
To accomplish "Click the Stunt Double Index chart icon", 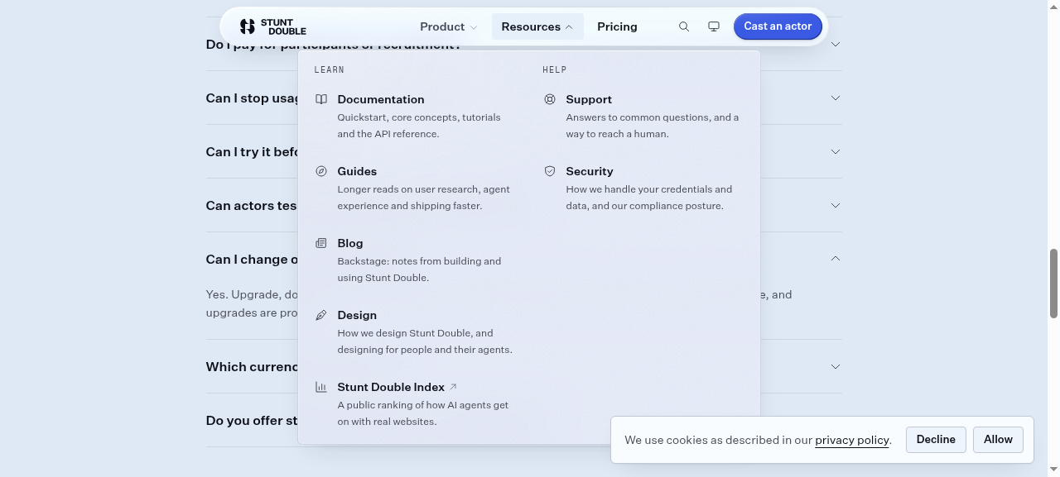I will (x=321, y=387).
